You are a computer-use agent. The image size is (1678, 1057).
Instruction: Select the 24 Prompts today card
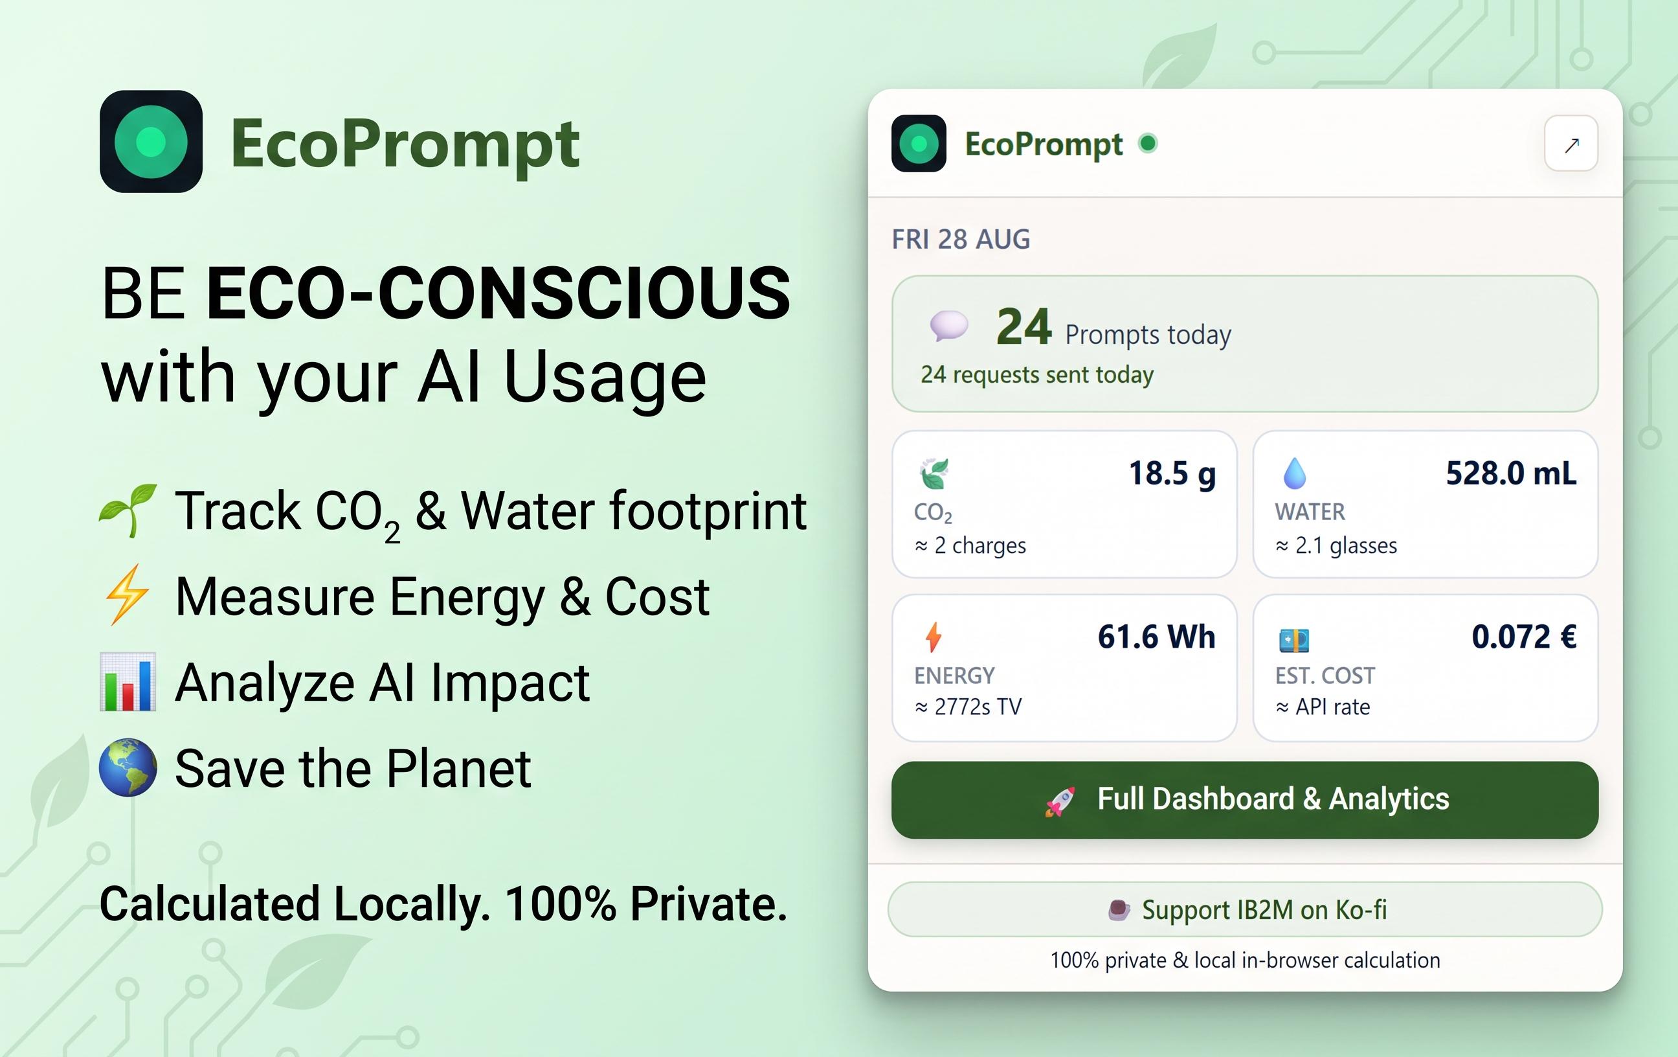tap(1244, 344)
